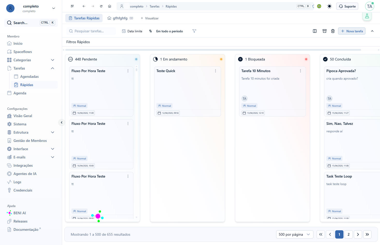
Task: Open the task list icon in the top bar
Action: coord(72,6)
